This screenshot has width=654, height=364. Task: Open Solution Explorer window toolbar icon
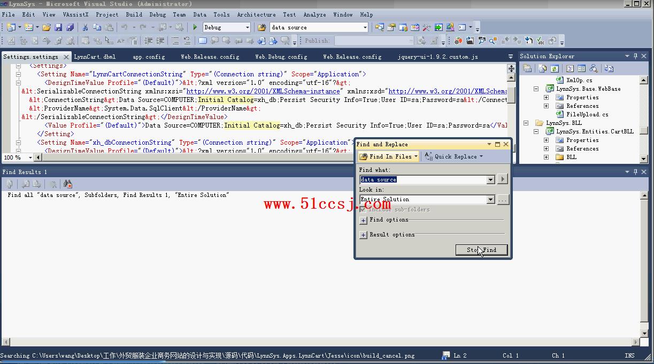coord(379,27)
